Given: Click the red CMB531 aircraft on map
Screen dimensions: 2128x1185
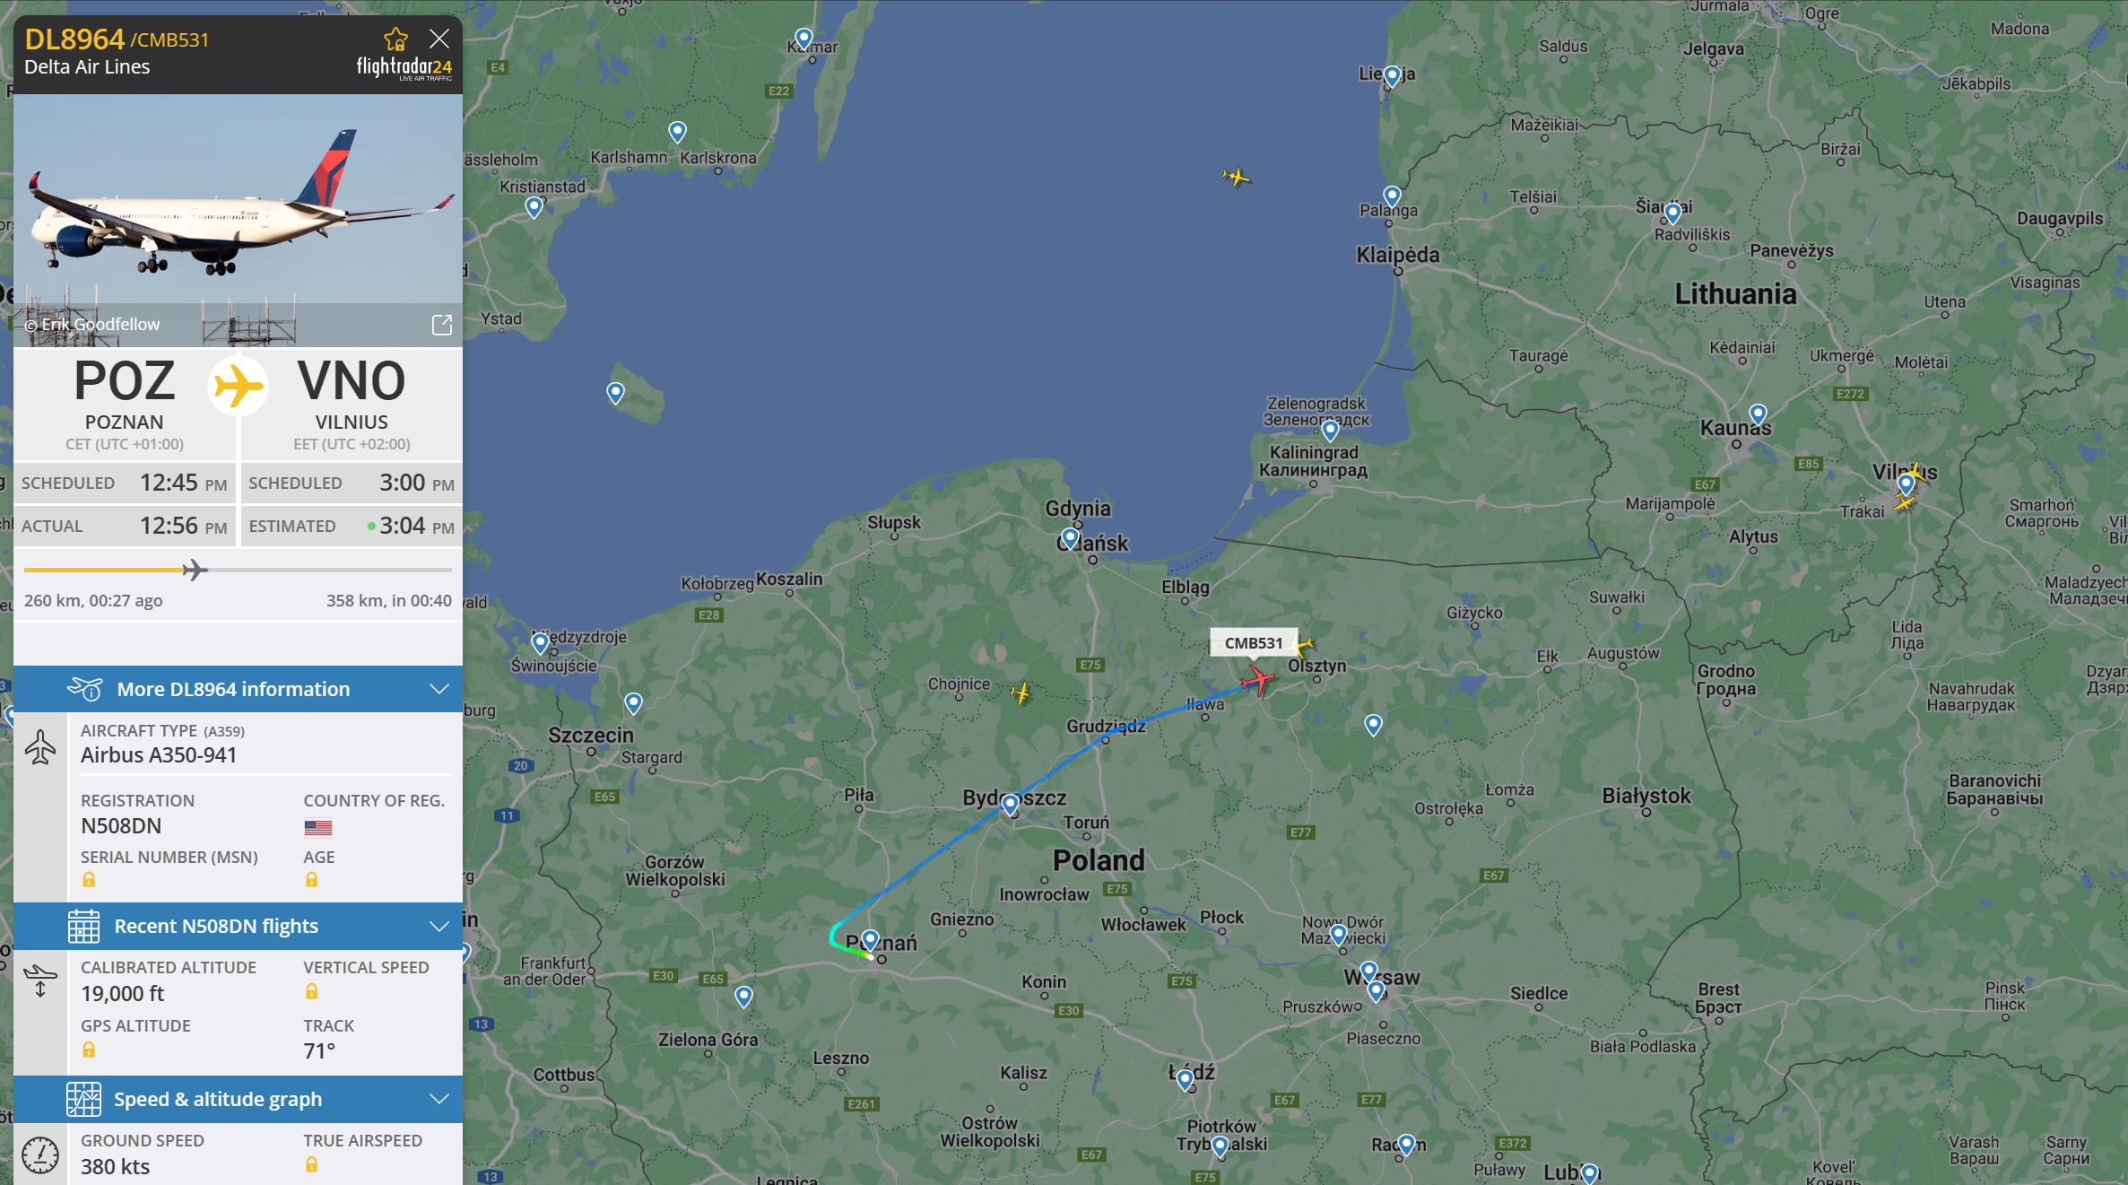Looking at the screenshot, I should [x=1258, y=679].
